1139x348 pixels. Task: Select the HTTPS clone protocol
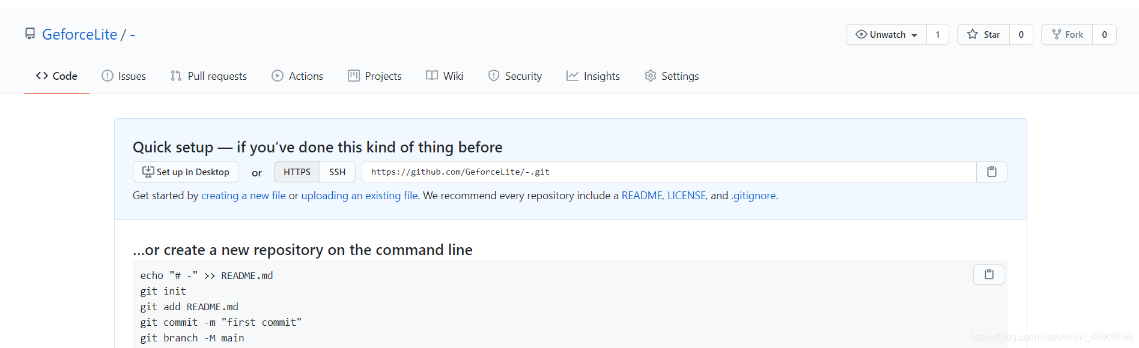(x=297, y=172)
